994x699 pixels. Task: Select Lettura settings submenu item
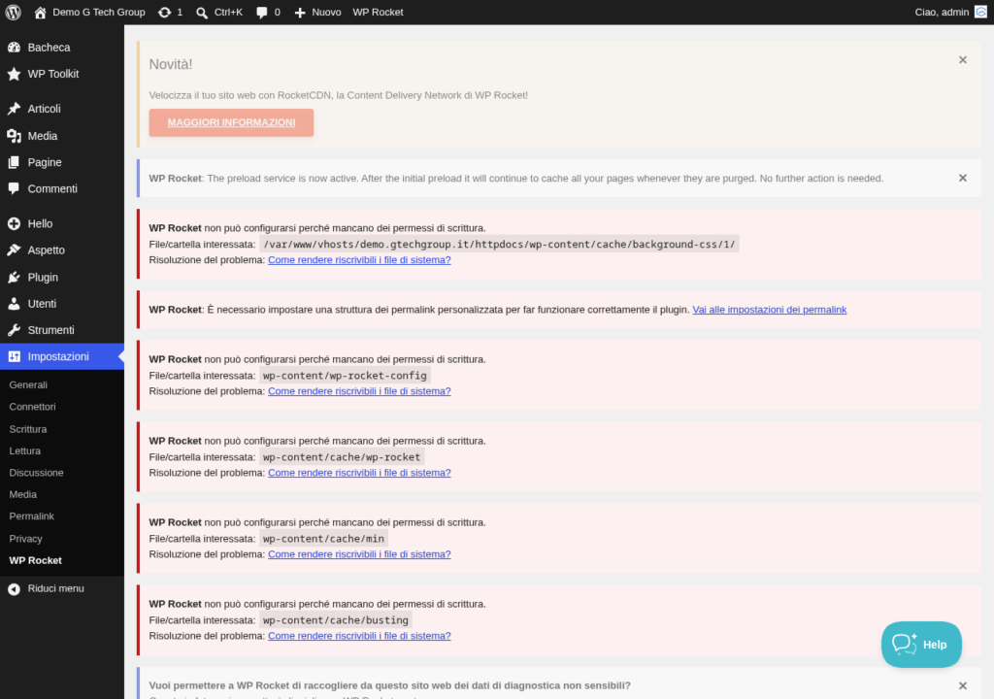point(24,451)
